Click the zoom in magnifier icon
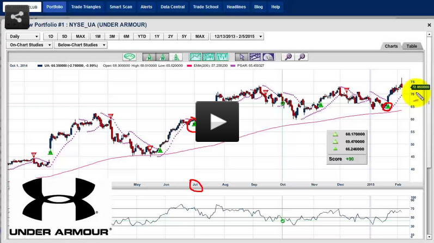 pyautogui.click(x=288, y=57)
